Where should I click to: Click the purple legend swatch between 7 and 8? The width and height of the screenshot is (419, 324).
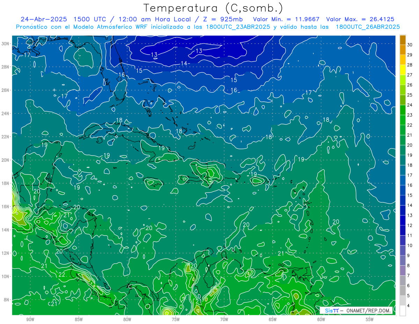click(x=403, y=271)
